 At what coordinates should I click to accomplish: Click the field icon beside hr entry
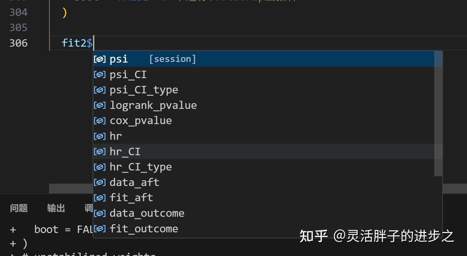pos(99,136)
